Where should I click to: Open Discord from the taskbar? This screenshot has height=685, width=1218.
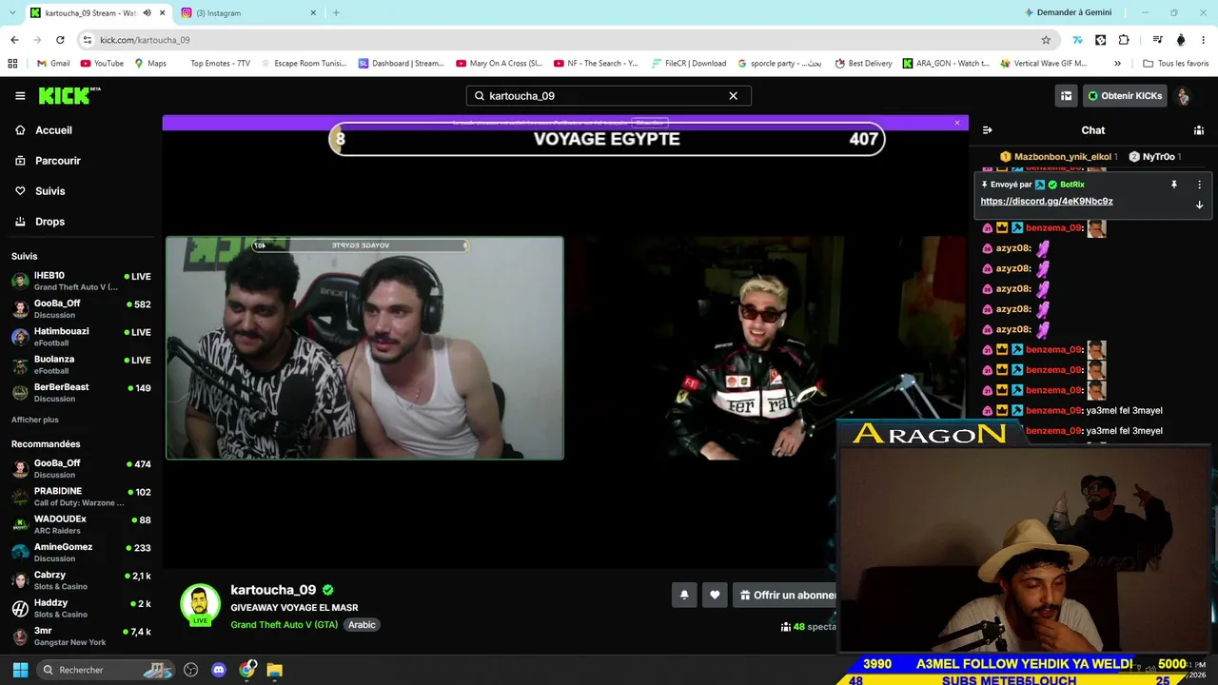pyautogui.click(x=219, y=670)
